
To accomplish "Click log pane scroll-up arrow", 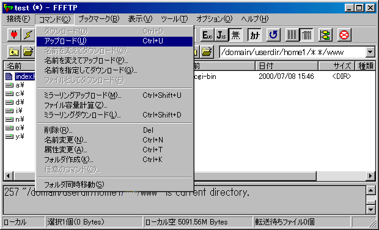I will (x=370, y=190).
